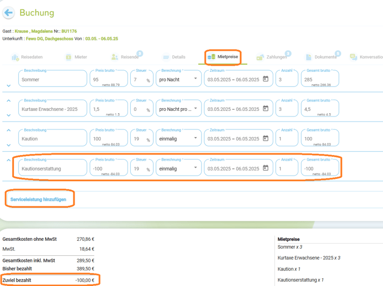Open calendar picker in Kurtaxe row
The width and height of the screenshot is (383, 286).
[266, 108]
